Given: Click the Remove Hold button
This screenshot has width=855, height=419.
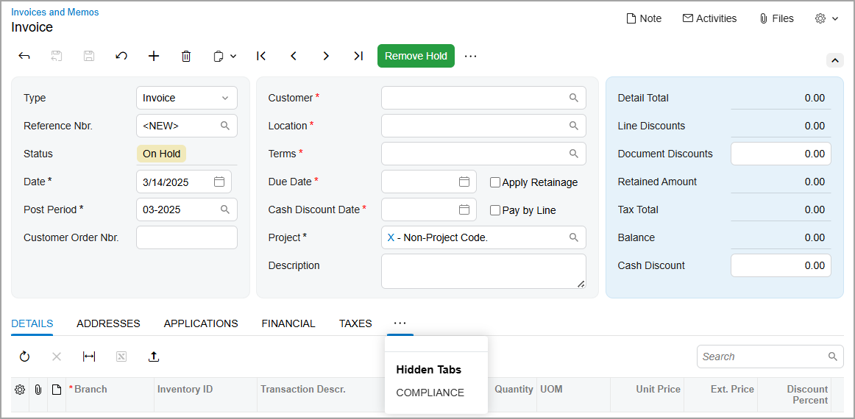Looking at the screenshot, I should pos(416,56).
